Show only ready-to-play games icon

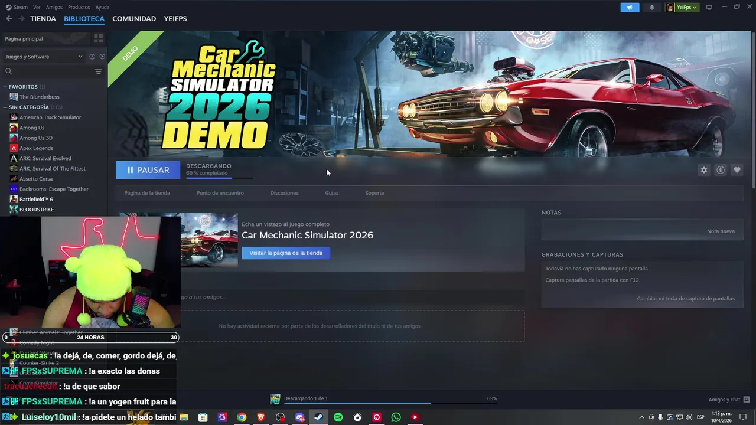tap(102, 57)
